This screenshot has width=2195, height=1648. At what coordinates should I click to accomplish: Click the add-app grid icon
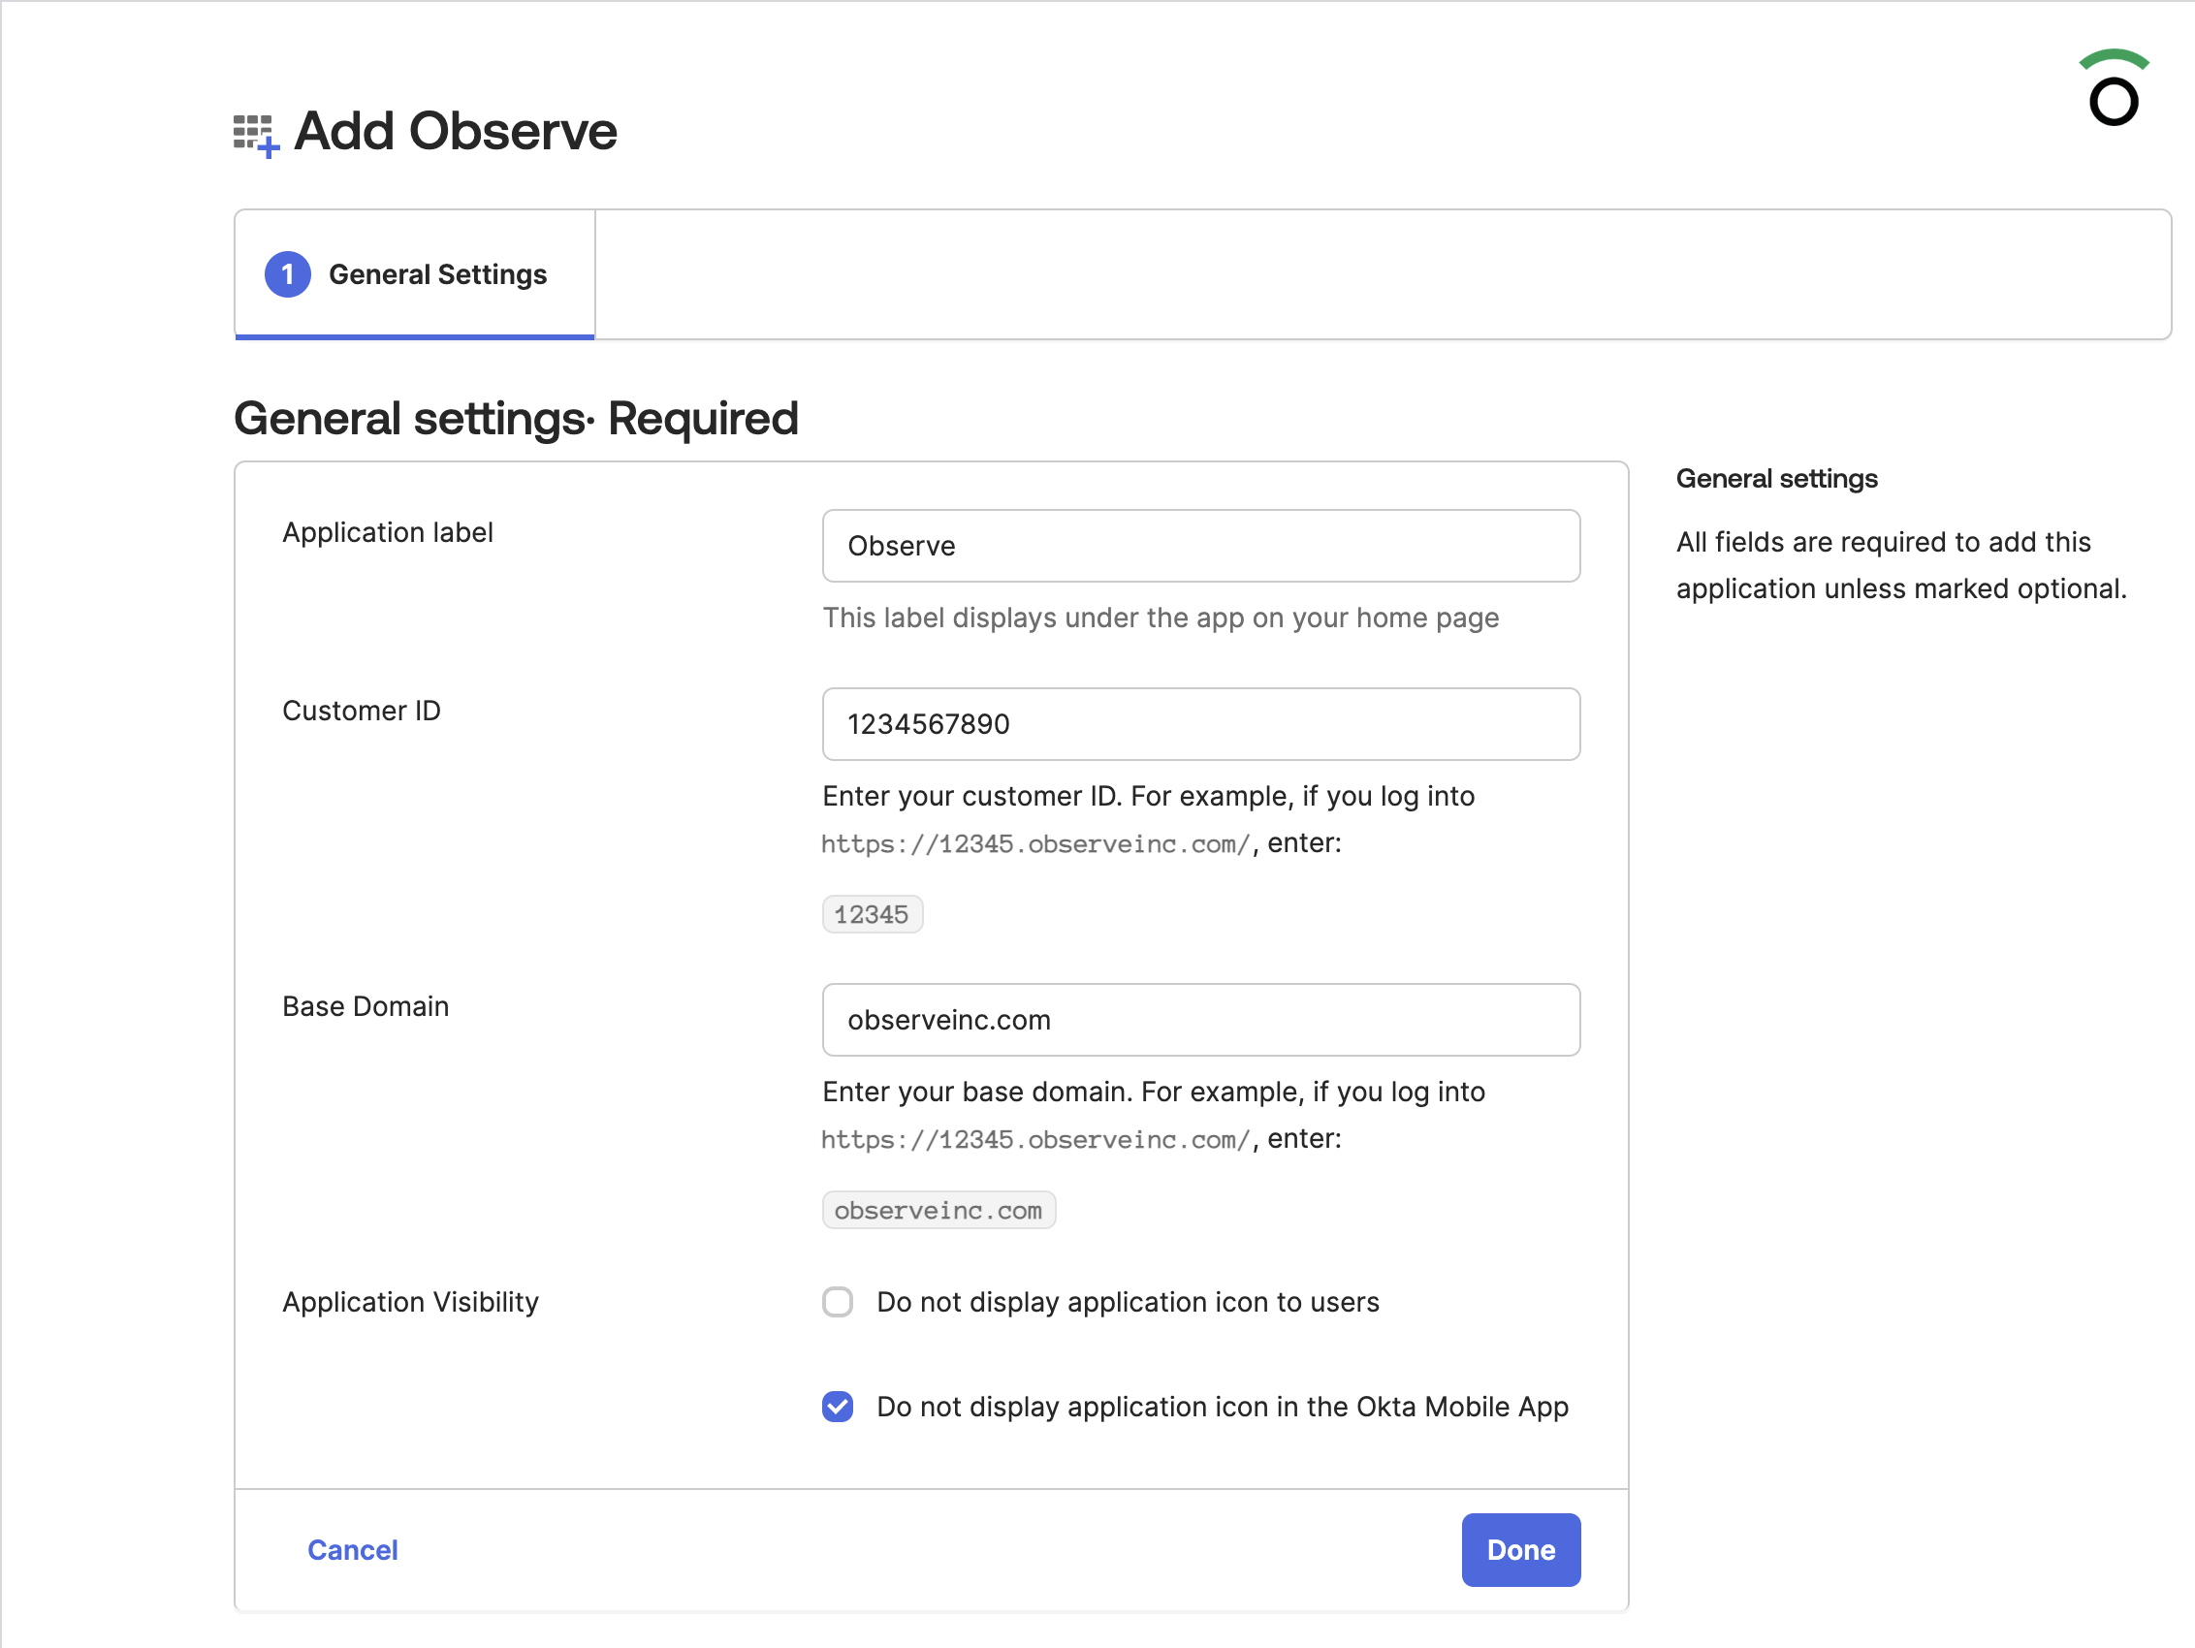coord(255,134)
